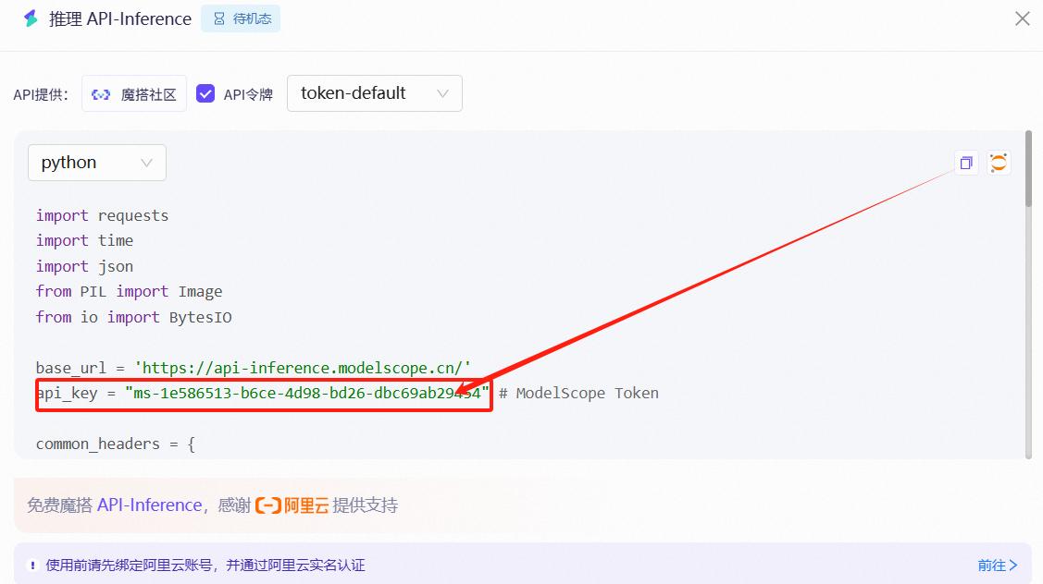
Task: Expand the python language selector
Action: tap(96, 163)
